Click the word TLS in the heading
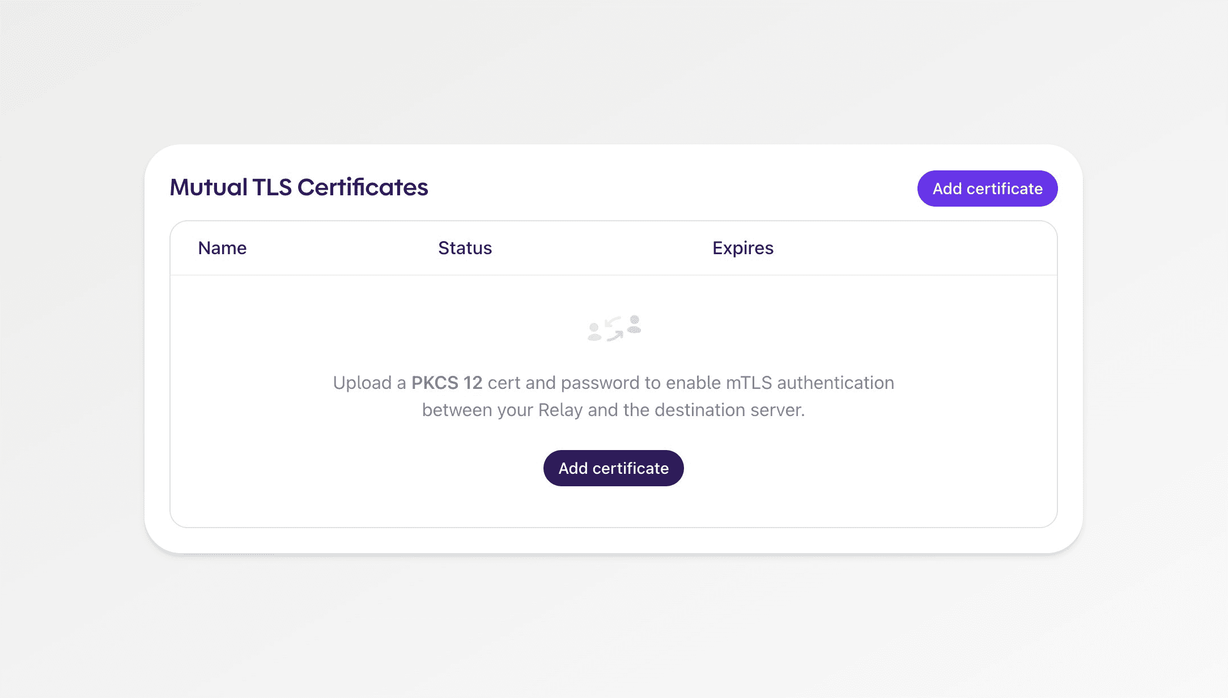1228x698 pixels. point(272,187)
